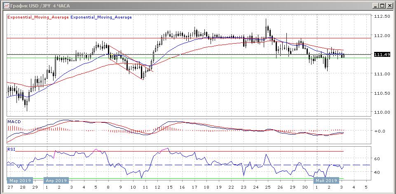Click the chart icon in the title bar

(x=5, y=5)
